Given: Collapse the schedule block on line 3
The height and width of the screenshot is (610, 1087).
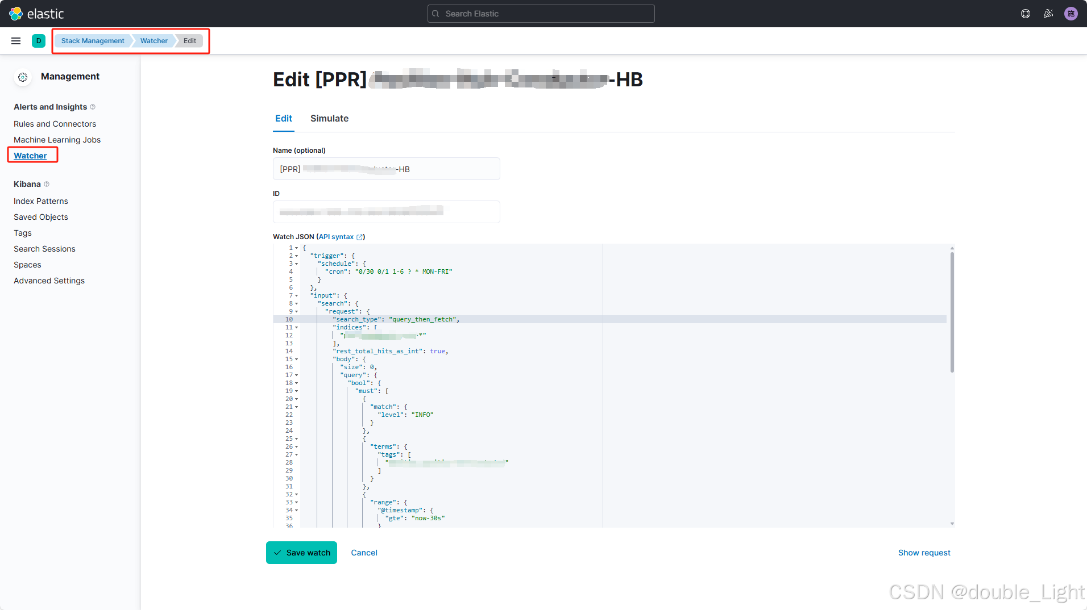Looking at the screenshot, I should [296, 264].
